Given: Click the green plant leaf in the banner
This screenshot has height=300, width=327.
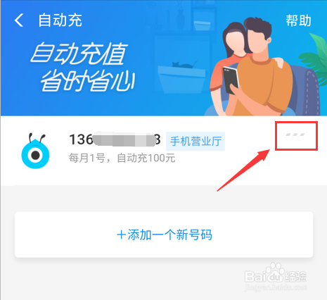Looking at the screenshot, I should point(314,58).
